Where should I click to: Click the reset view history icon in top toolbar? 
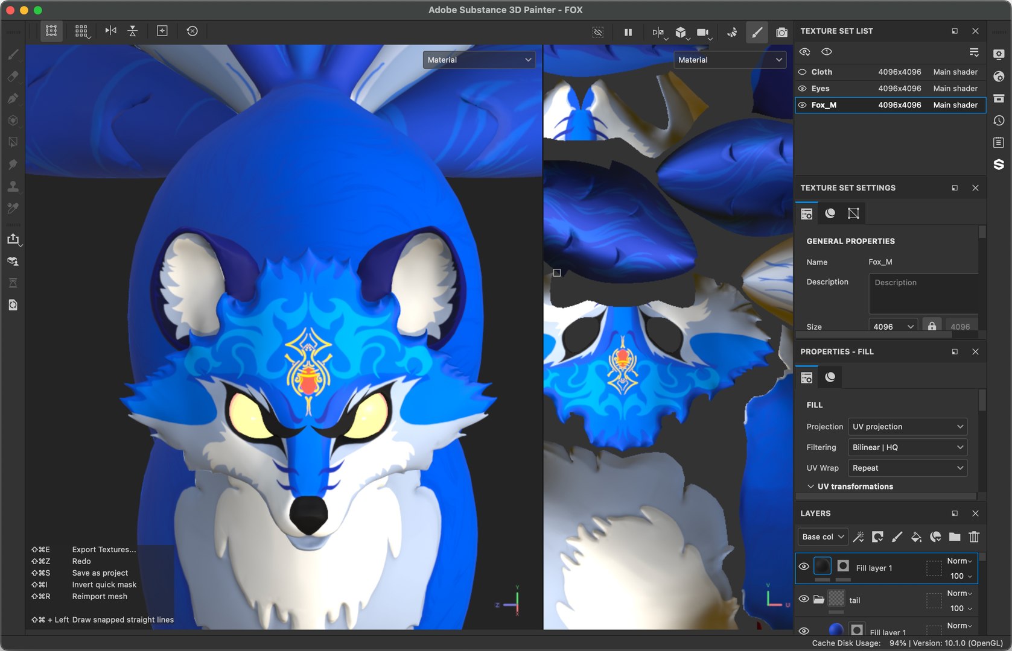(193, 31)
